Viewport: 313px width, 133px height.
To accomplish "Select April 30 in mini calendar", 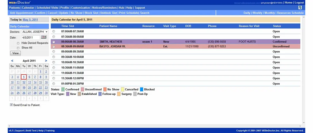I will (x=46, y=93).
